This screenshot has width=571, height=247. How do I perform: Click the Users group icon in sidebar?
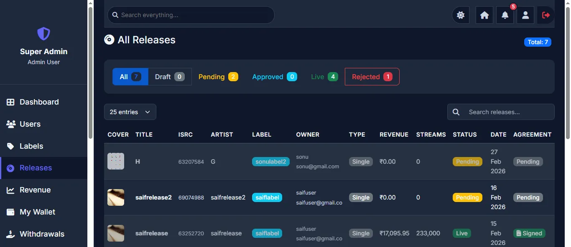point(11,124)
